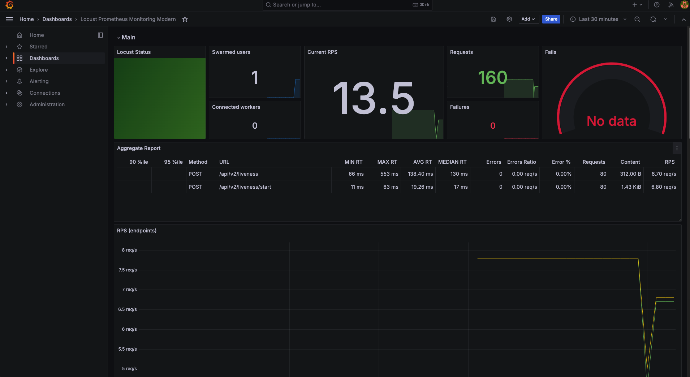Click the Administration cog icon

point(20,104)
